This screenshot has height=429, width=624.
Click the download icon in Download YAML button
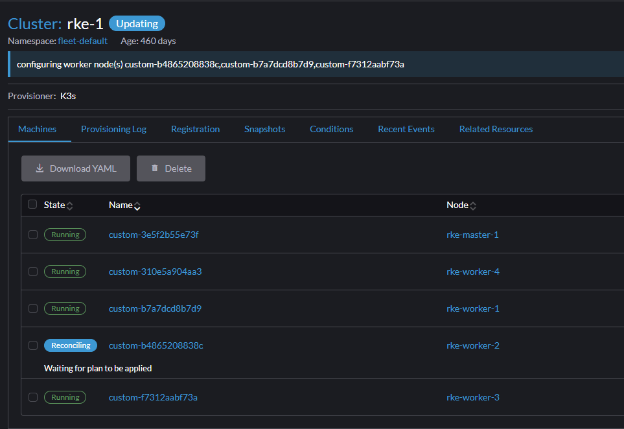click(40, 168)
